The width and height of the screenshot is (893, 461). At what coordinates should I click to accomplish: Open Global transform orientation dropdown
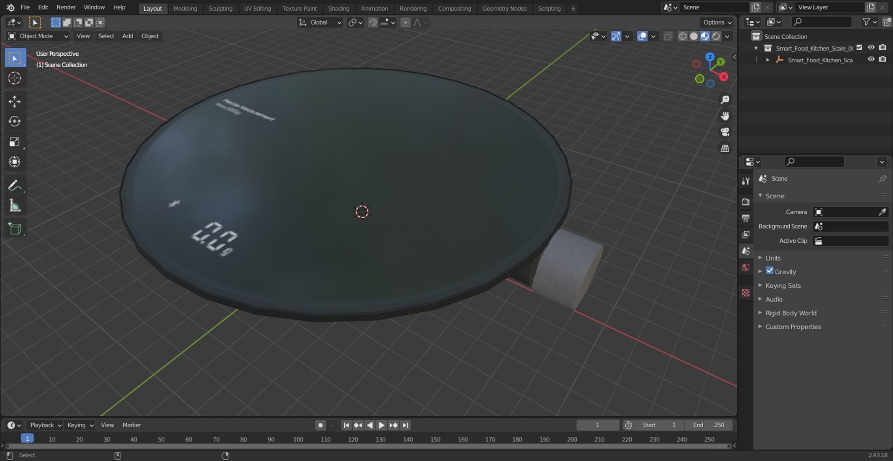point(320,22)
